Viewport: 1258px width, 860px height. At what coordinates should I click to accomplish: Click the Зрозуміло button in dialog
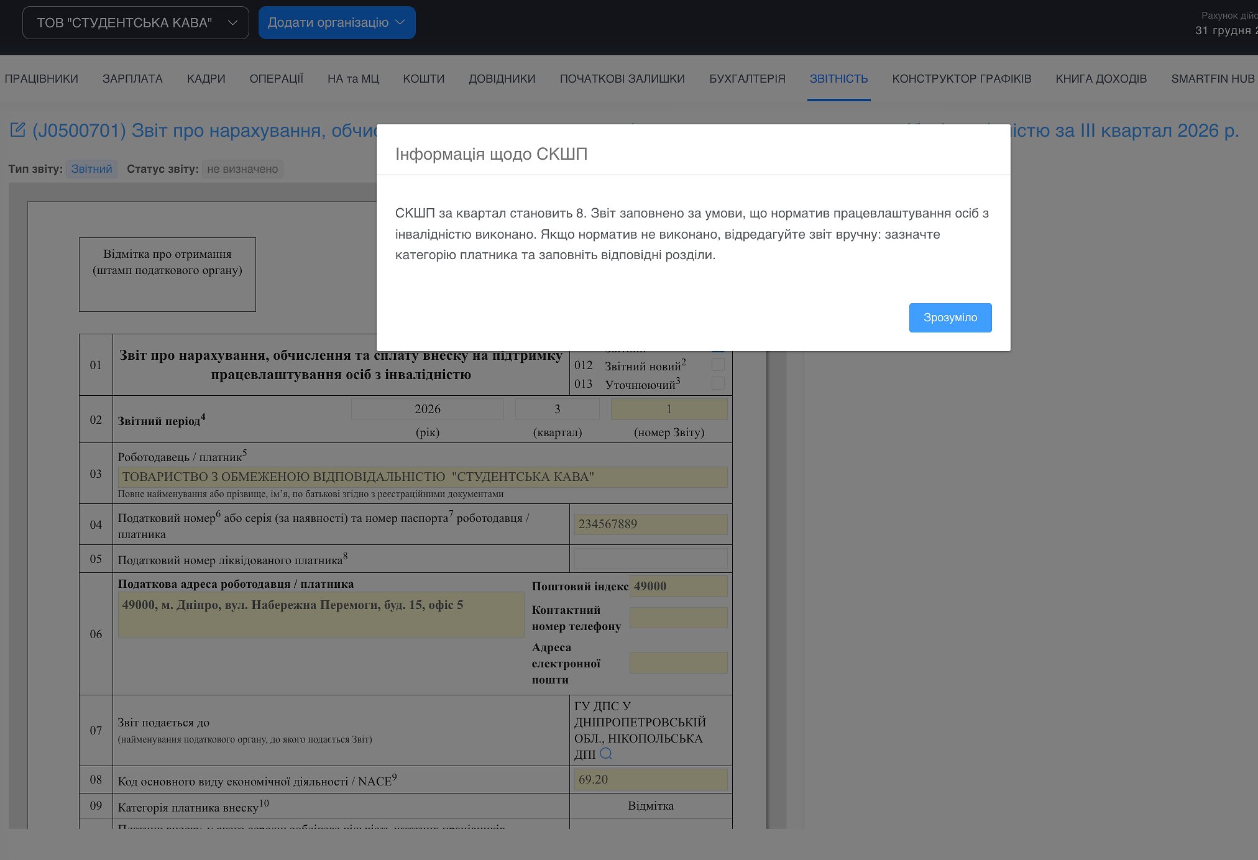[950, 318]
